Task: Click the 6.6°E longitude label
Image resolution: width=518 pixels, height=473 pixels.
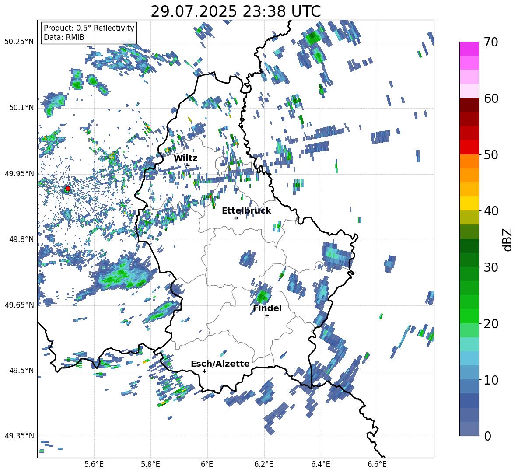Action: click(x=377, y=464)
